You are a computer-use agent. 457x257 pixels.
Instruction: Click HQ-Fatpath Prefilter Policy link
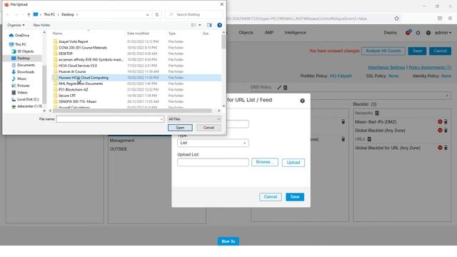point(341,76)
